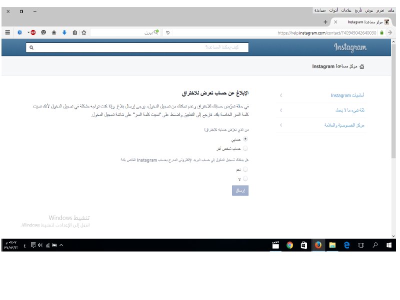Click the page scrollbar down arrow
Viewport: 400px width, 300px height.
point(393,236)
